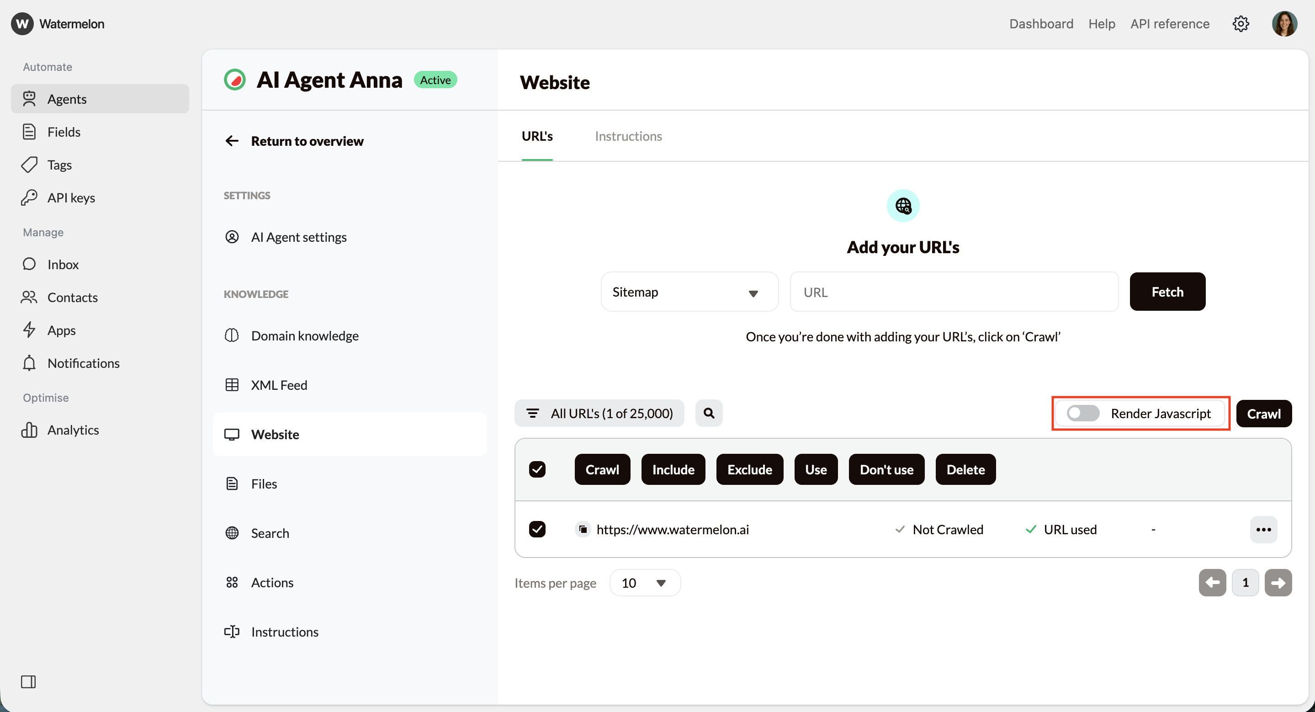Click the settings gear in top bar
The height and width of the screenshot is (712, 1315).
(1241, 23)
